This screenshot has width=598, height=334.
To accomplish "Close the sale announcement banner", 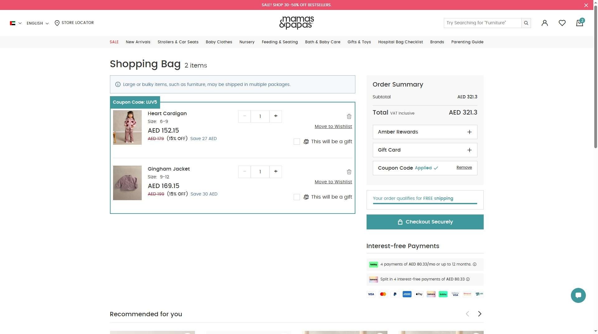I will point(586,5).
